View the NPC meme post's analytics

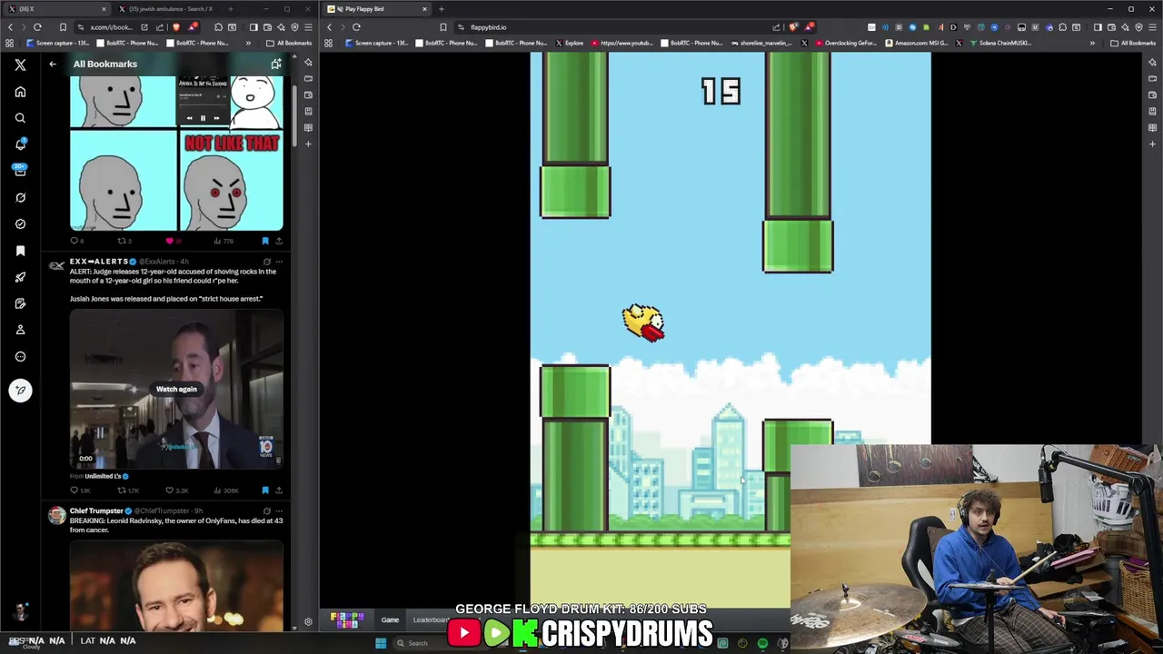pyautogui.click(x=224, y=241)
